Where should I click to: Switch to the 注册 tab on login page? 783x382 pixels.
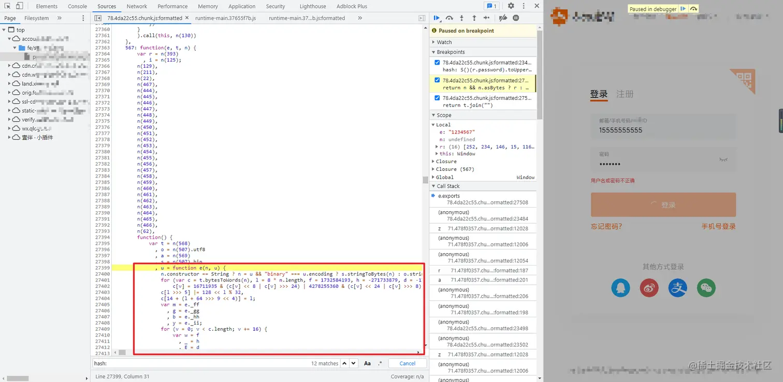coord(625,94)
